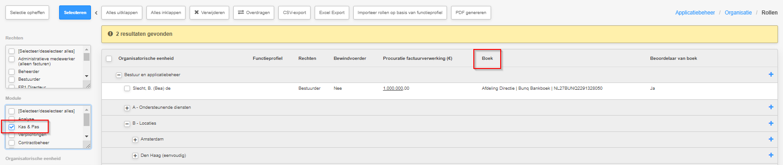This screenshot has width=783, height=165.
Task: Open the Organisatie breadcrumb link
Action: pyautogui.click(x=738, y=13)
